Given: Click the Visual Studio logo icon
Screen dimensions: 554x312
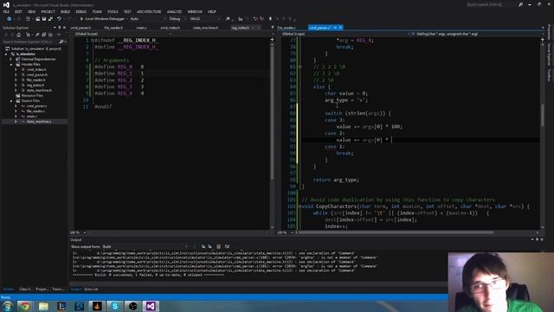Looking at the screenshot, I should click(x=6, y=4).
